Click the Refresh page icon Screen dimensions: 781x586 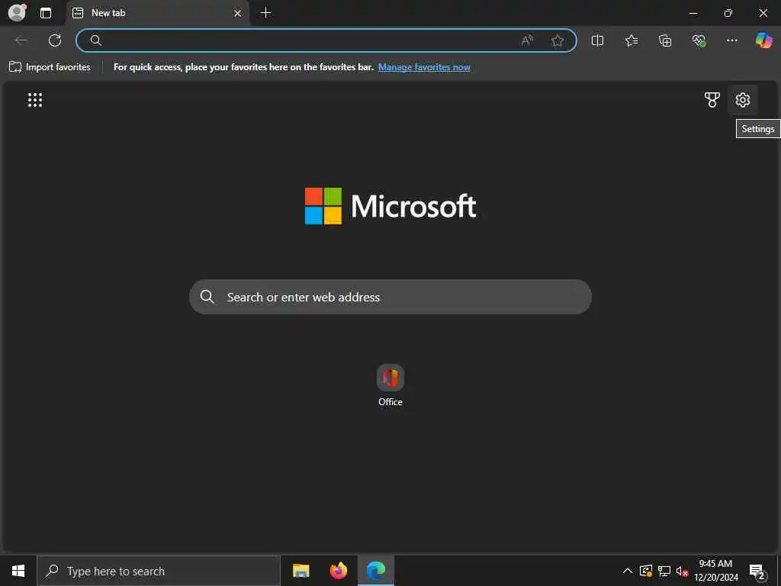pyautogui.click(x=55, y=40)
